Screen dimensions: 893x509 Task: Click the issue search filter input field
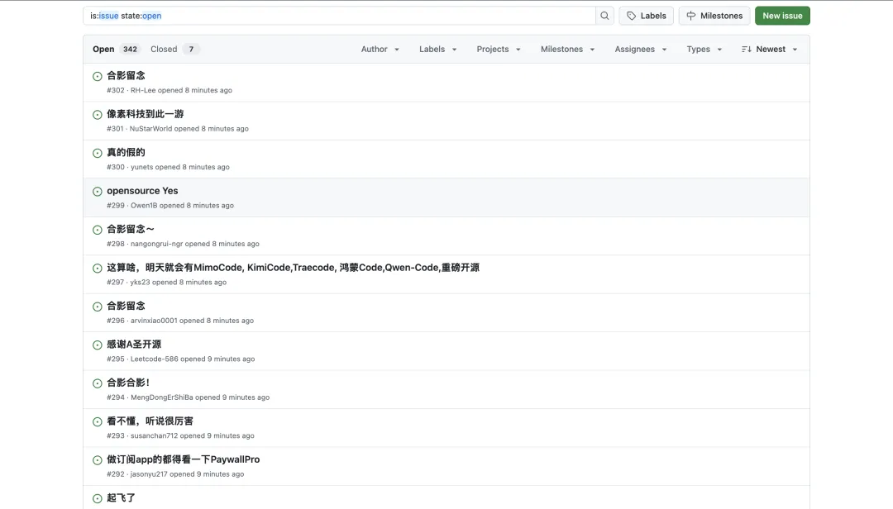(340, 16)
